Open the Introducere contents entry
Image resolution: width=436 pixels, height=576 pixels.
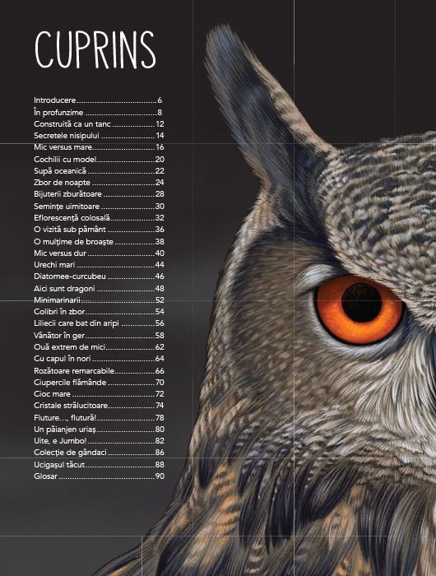(x=98, y=100)
